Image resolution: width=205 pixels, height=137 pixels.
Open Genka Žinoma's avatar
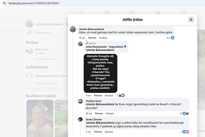coord(80,120)
